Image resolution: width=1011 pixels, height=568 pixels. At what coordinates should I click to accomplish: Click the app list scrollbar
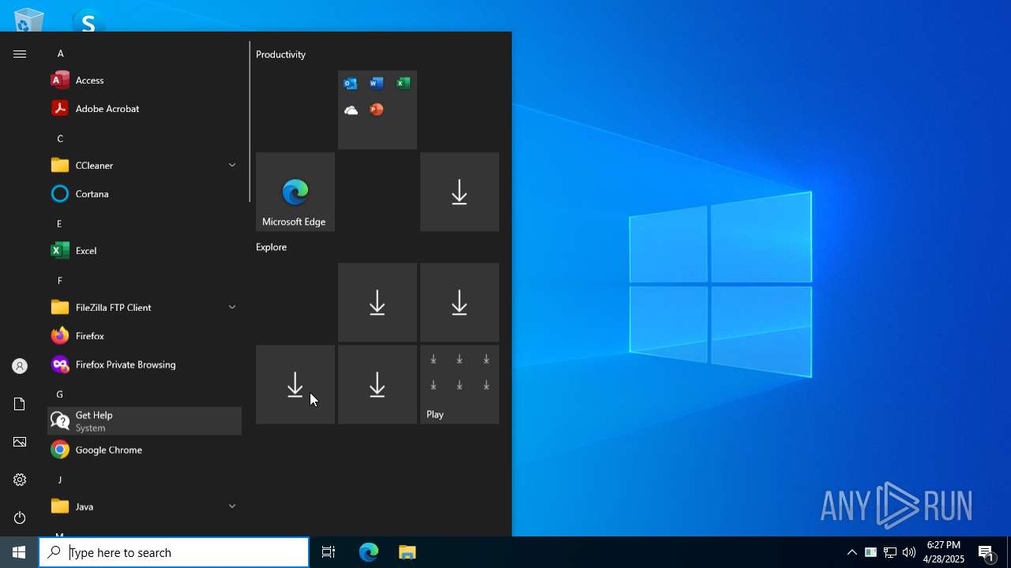click(x=250, y=121)
